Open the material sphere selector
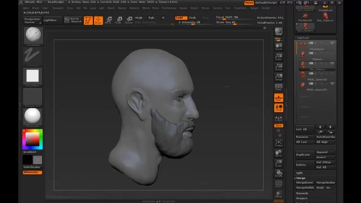The height and width of the screenshot is (203, 361). 33,117
